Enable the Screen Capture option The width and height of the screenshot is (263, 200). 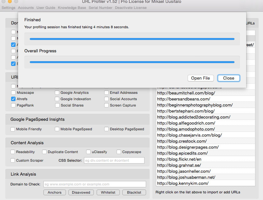pos(107,106)
